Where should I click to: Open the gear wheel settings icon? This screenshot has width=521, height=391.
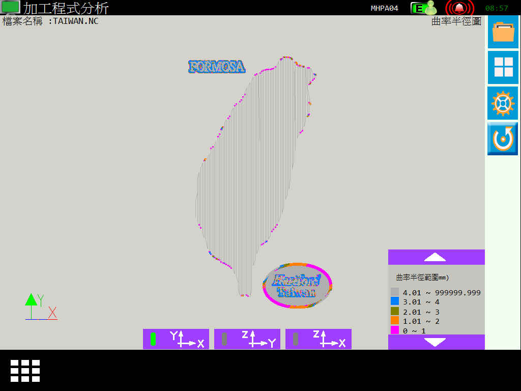pyautogui.click(x=503, y=103)
